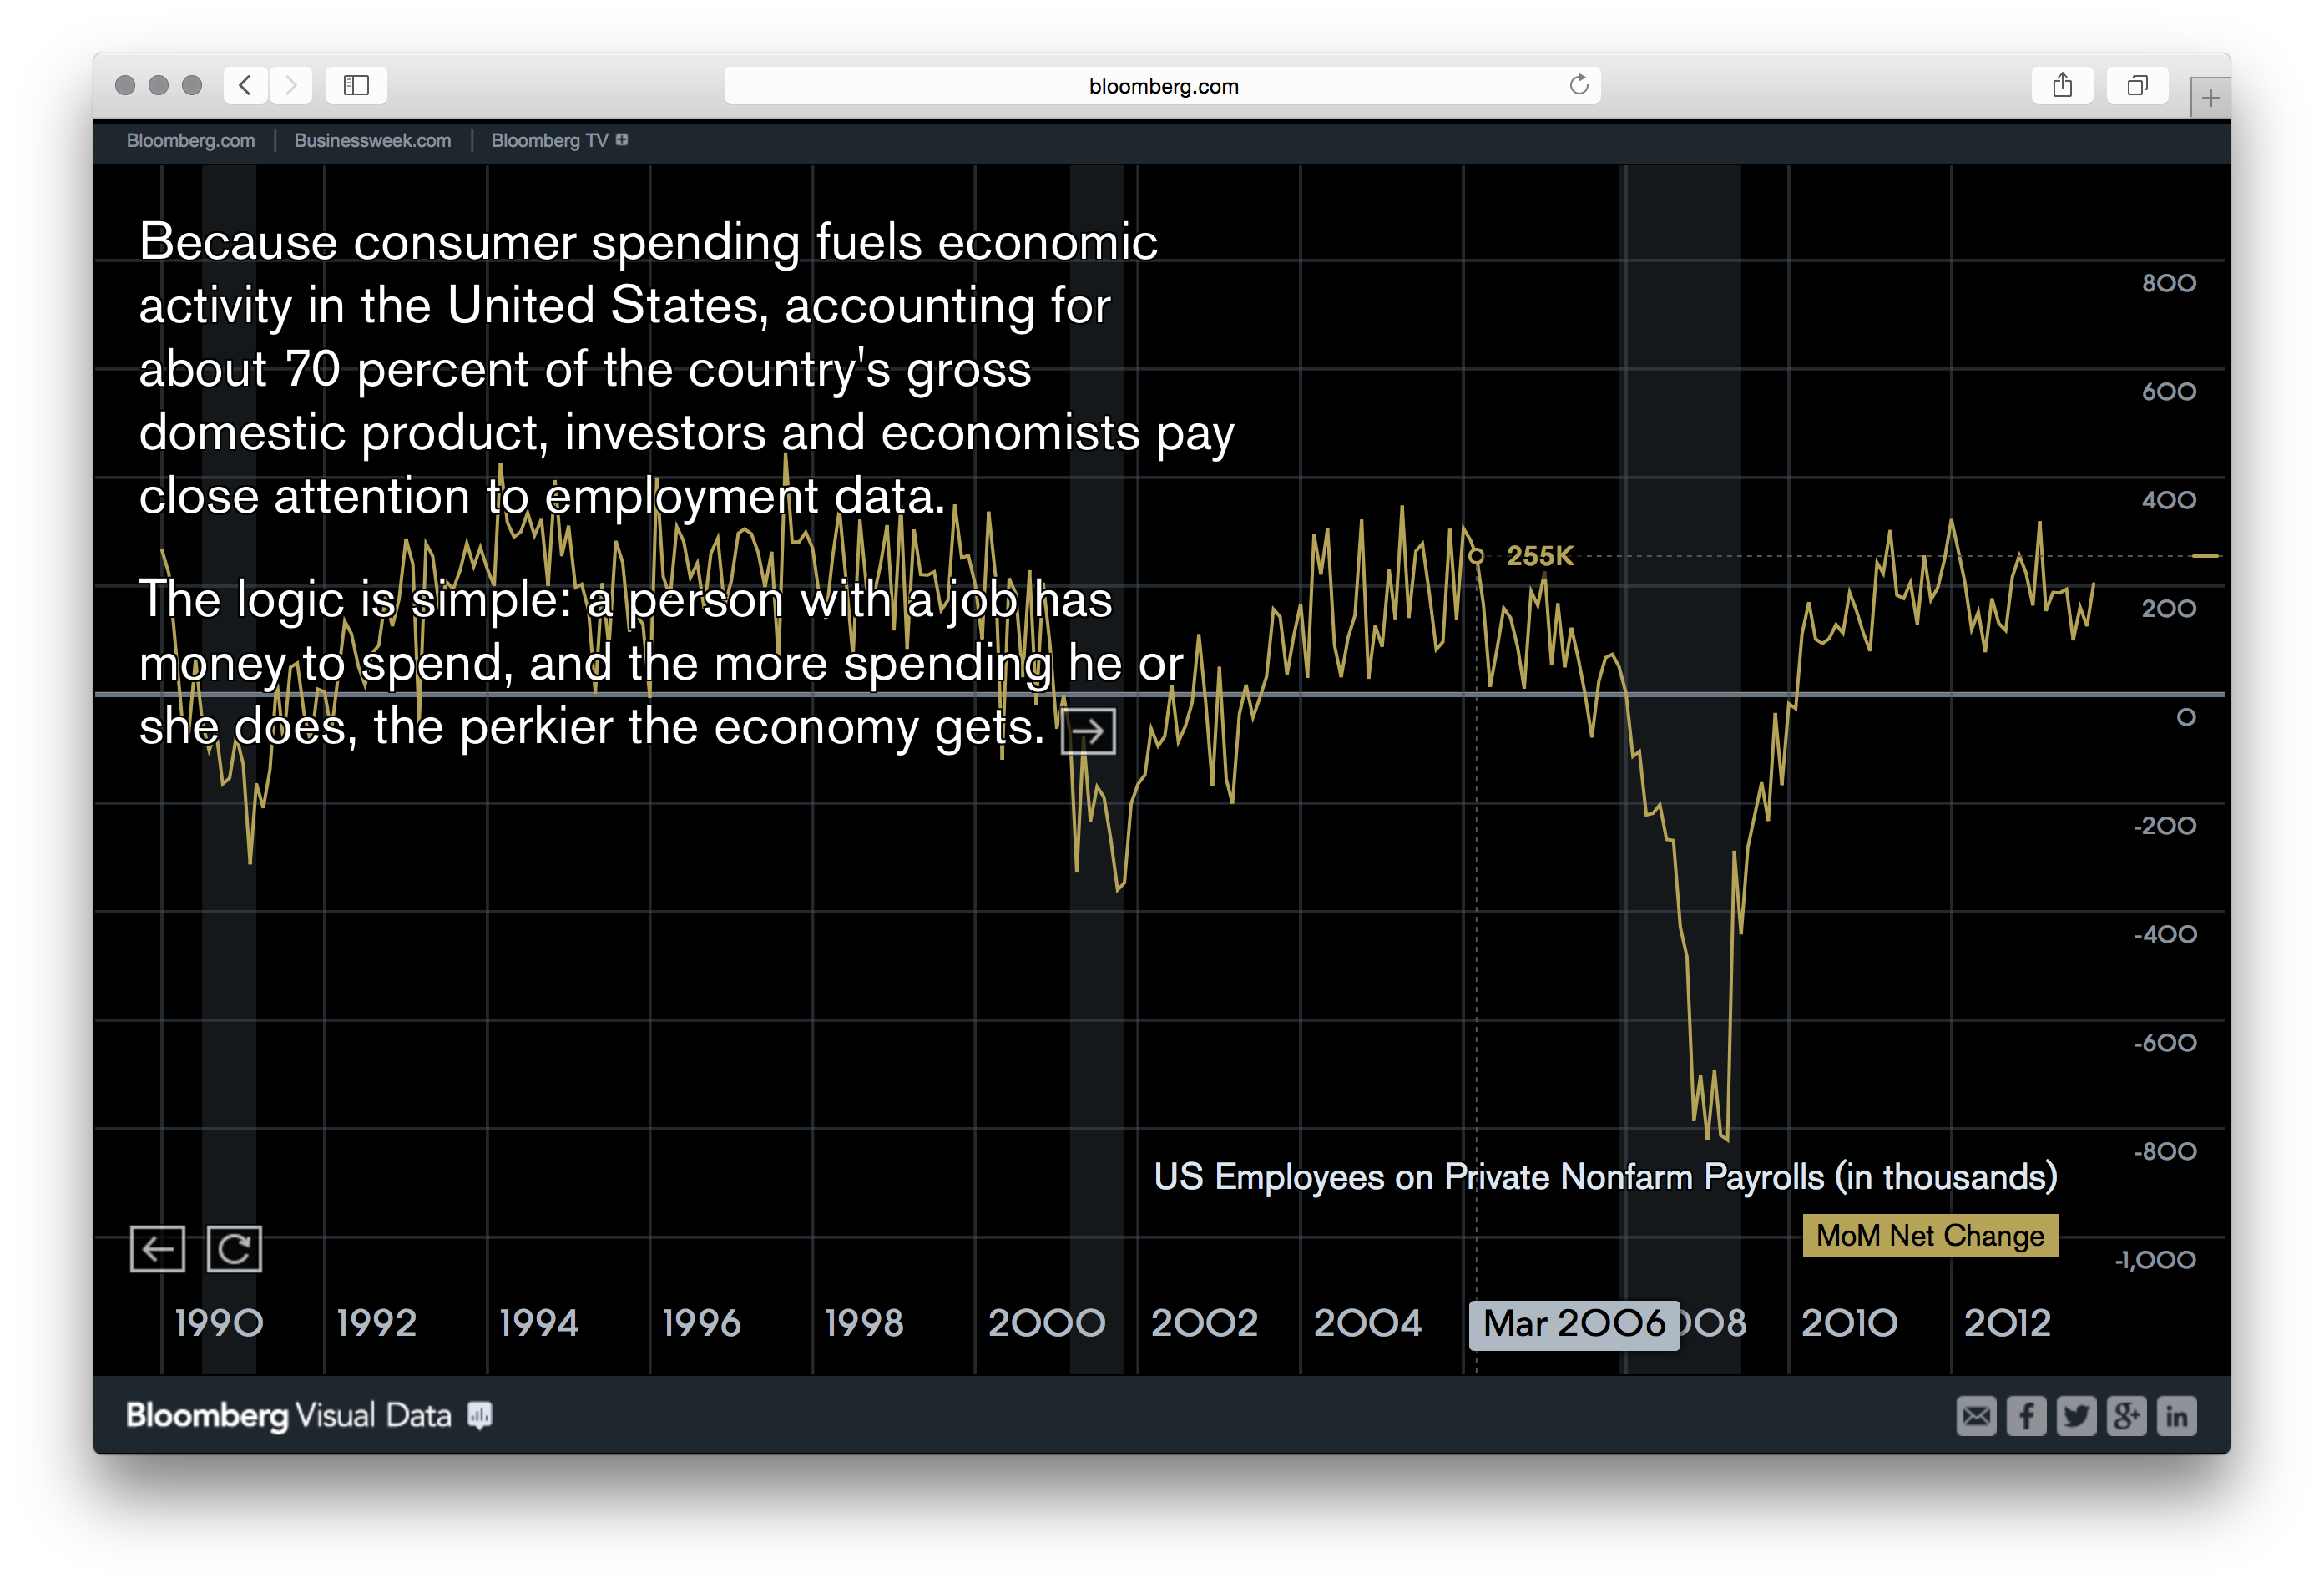The height and width of the screenshot is (1588, 2324).
Task: Click the replay chart animation icon
Action: [x=235, y=1248]
